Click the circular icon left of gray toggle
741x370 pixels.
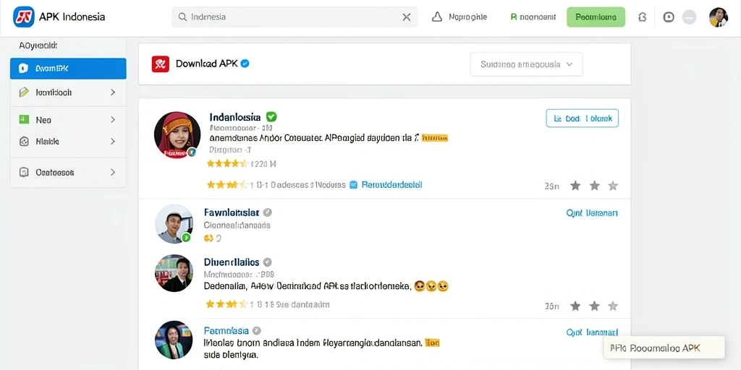[x=669, y=17]
